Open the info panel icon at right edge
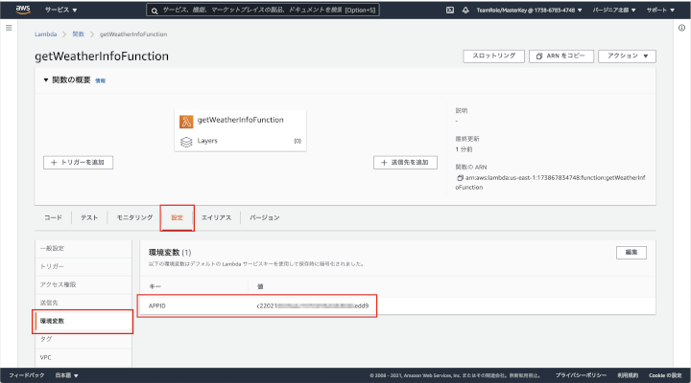691x383 pixels. point(681,28)
